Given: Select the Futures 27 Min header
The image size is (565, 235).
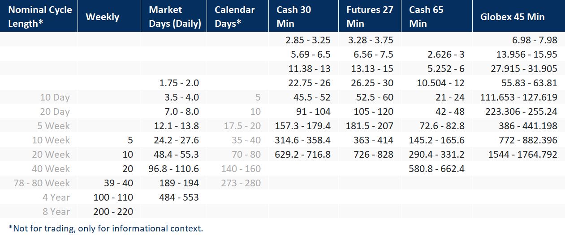Looking at the screenshot, I should point(370,17).
